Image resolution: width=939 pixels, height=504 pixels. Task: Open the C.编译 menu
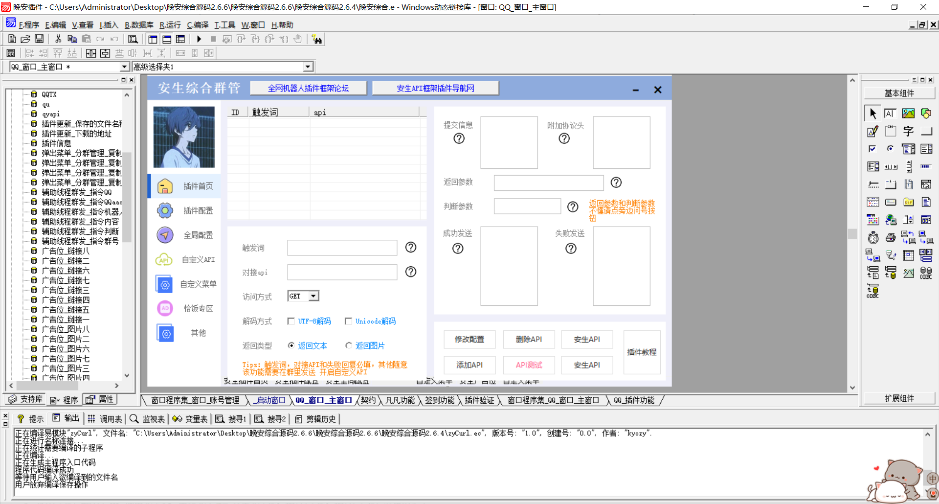click(x=198, y=25)
